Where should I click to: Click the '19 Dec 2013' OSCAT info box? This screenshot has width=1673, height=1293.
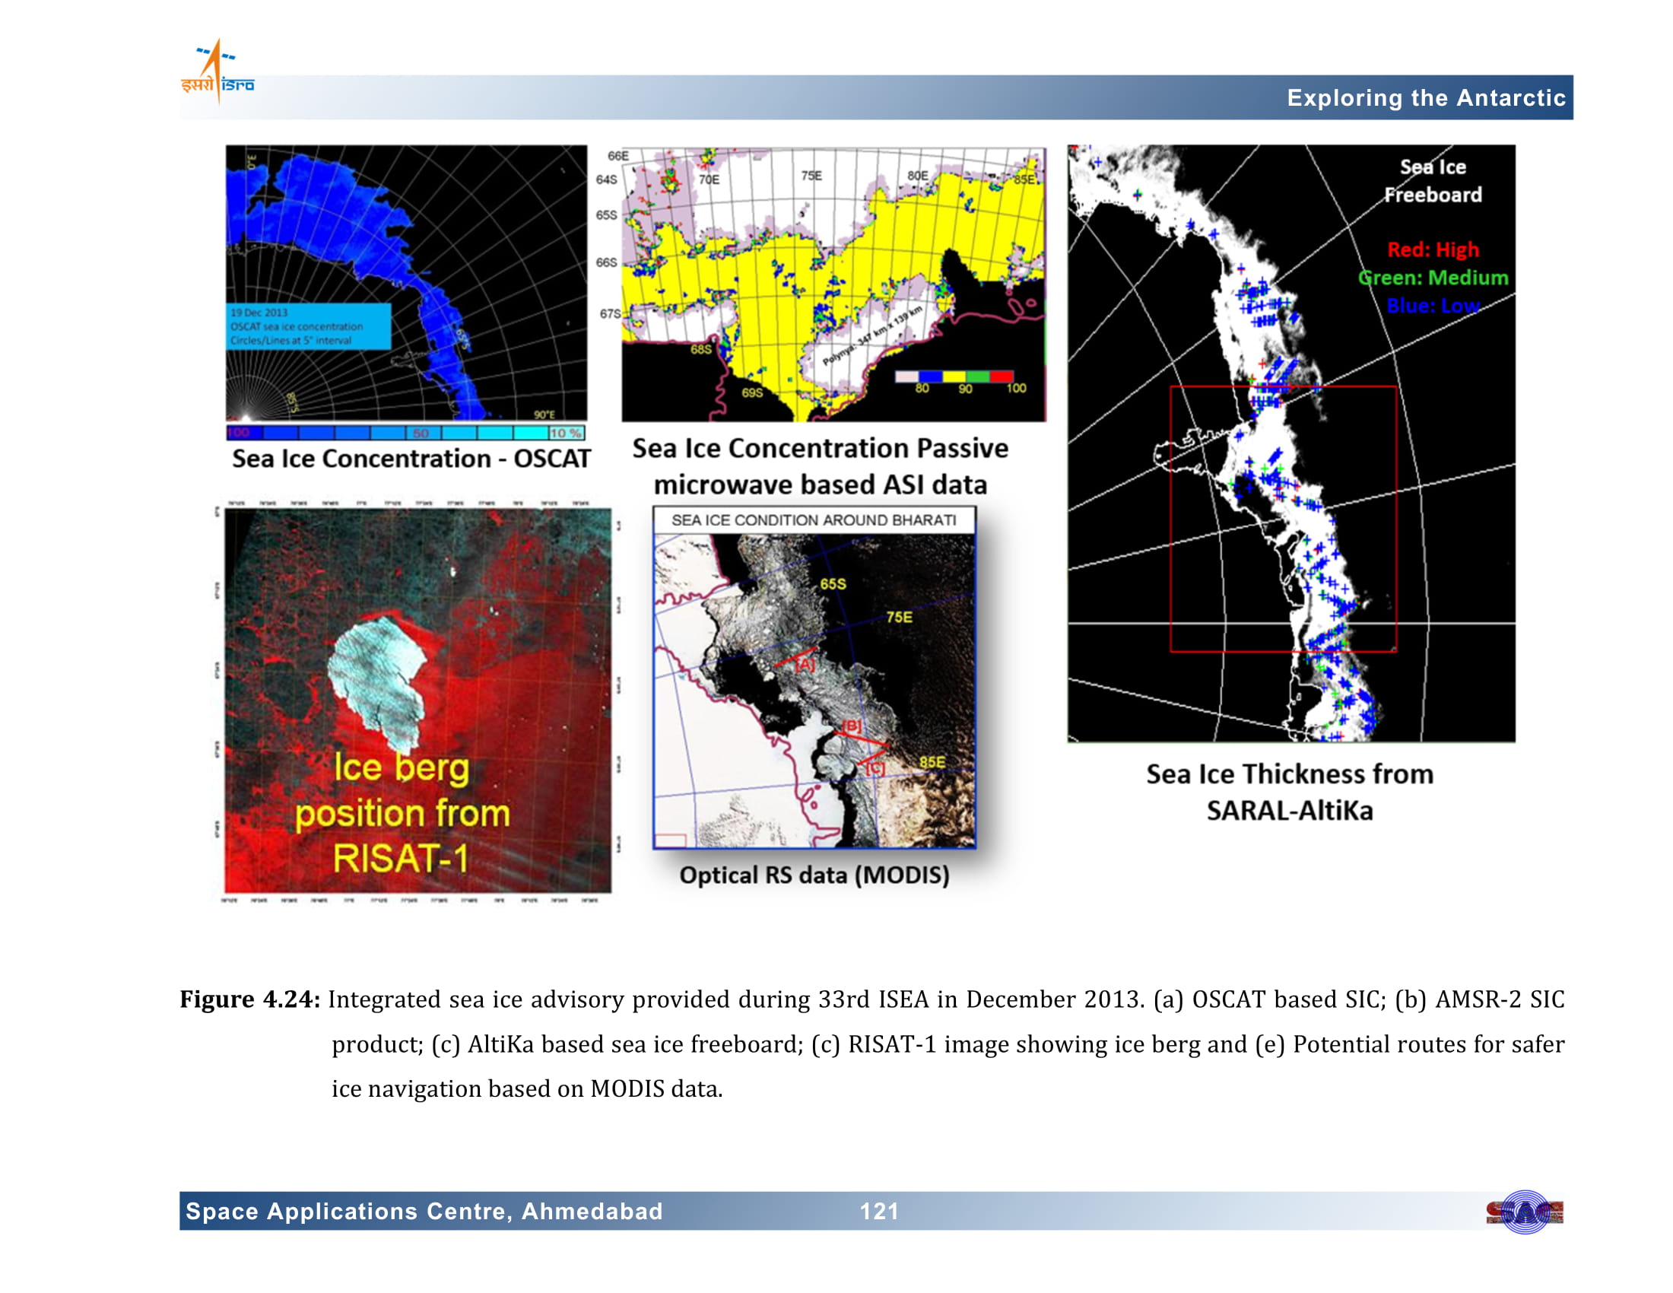(x=308, y=326)
